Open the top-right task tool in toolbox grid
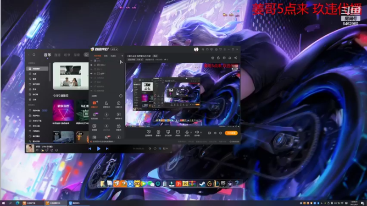This screenshot has width=367, height=206. (x=119, y=104)
